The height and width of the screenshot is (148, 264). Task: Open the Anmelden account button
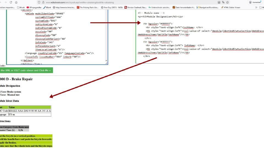point(255,2)
